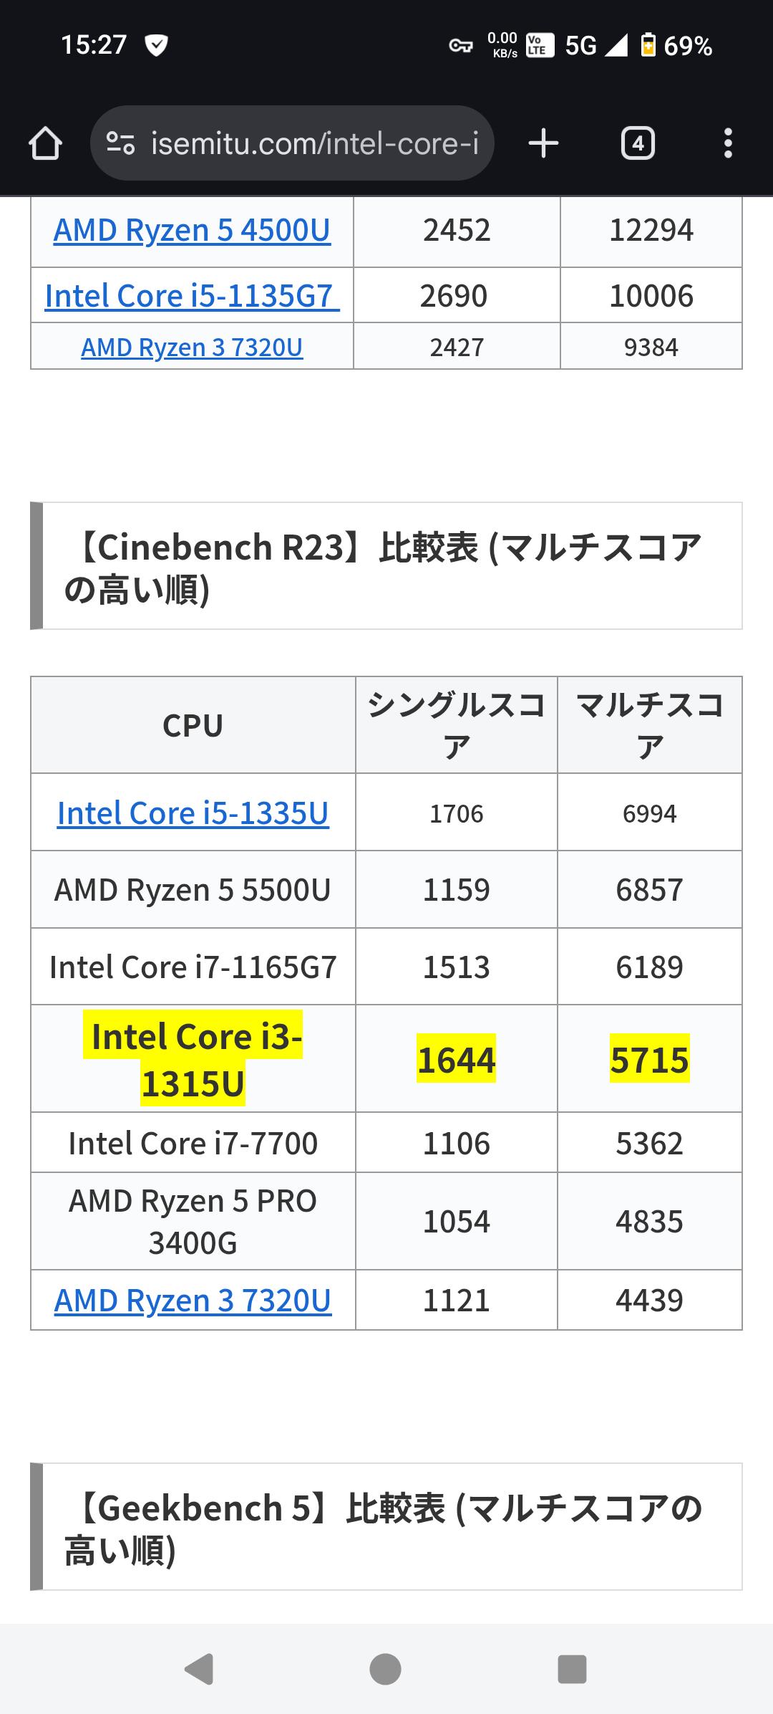Image resolution: width=773 pixels, height=1714 pixels.
Task: Tap the browser home icon
Action: pos(45,143)
